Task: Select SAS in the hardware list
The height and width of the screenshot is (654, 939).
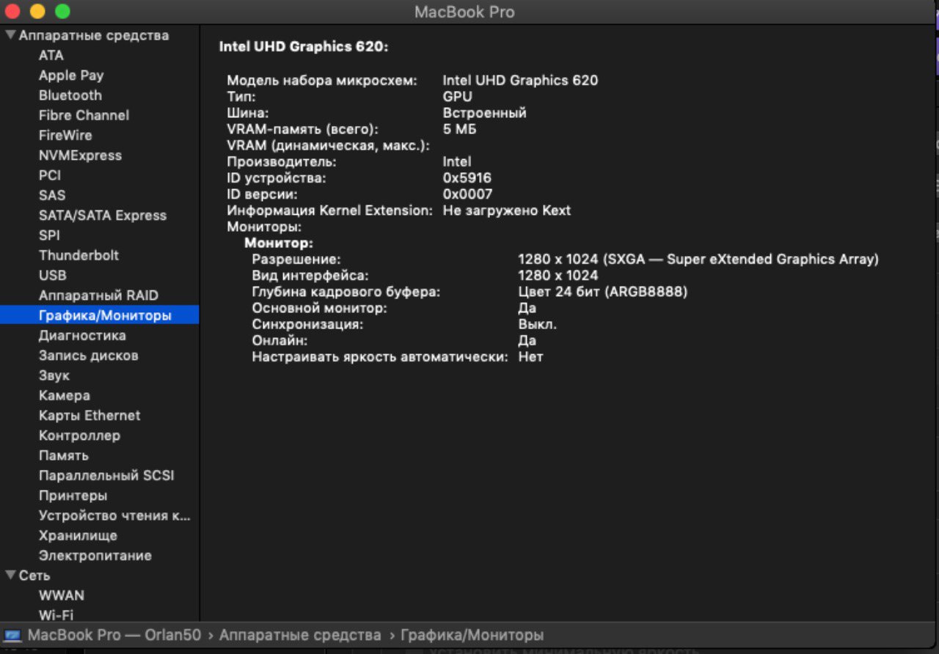Action: click(52, 196)
